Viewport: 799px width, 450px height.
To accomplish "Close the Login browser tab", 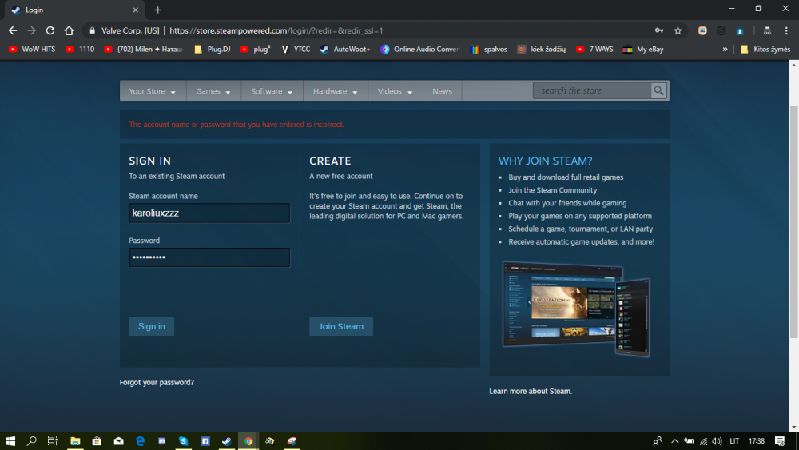I will tap(136, 10).
